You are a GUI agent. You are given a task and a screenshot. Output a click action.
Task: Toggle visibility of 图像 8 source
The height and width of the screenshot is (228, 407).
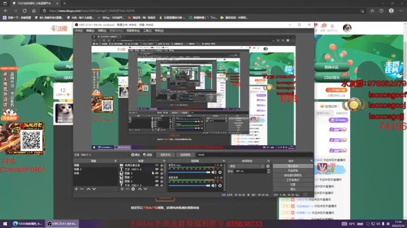(x=157, y=173)
